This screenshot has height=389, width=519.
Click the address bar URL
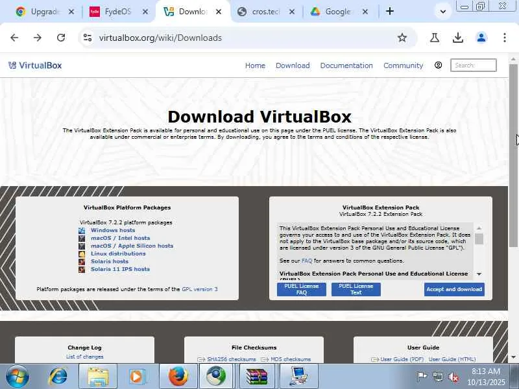pyautogui.click(x=160, y=38)
